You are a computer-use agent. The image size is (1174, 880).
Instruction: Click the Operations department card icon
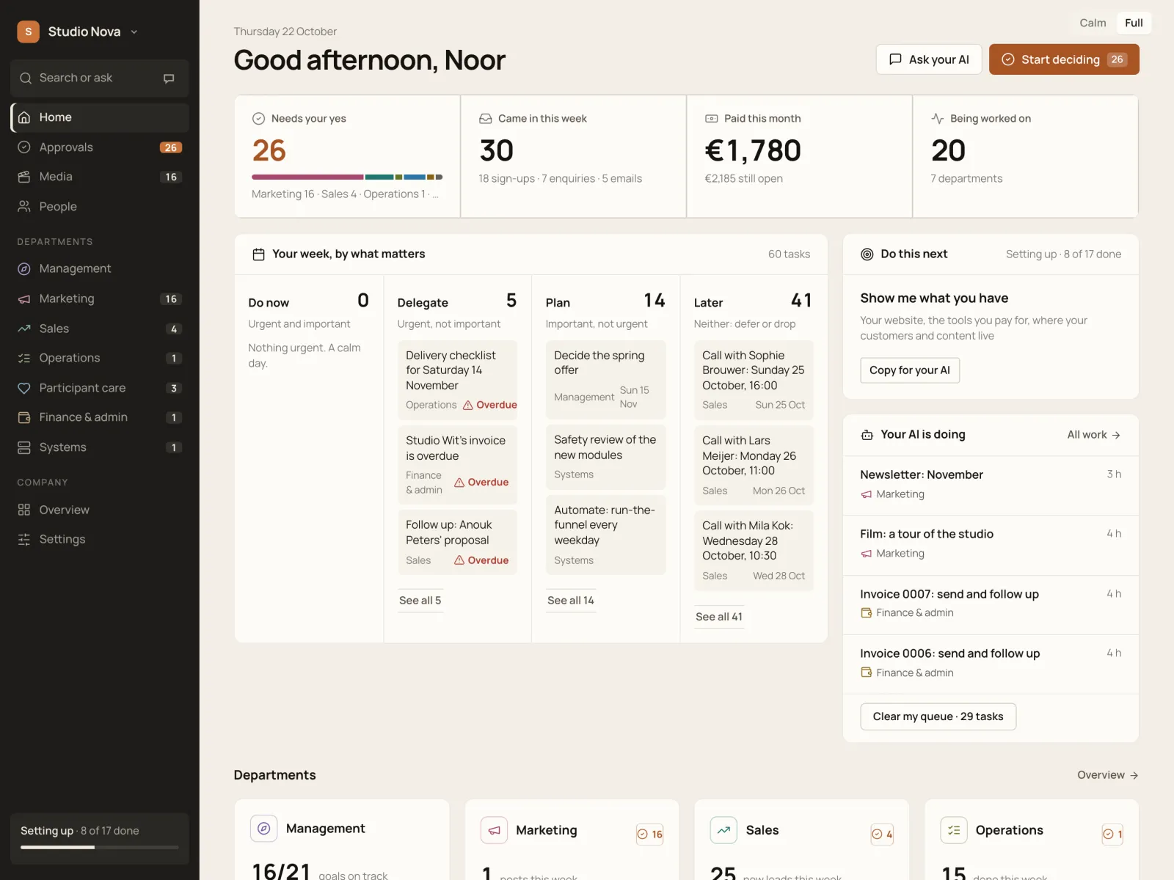point(954,830)
